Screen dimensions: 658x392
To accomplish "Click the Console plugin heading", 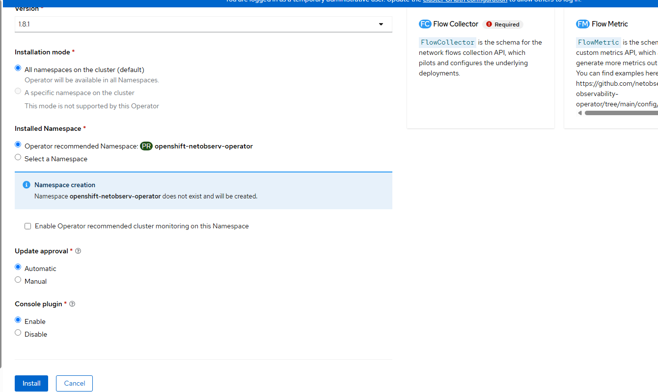I will pos(38,304).
